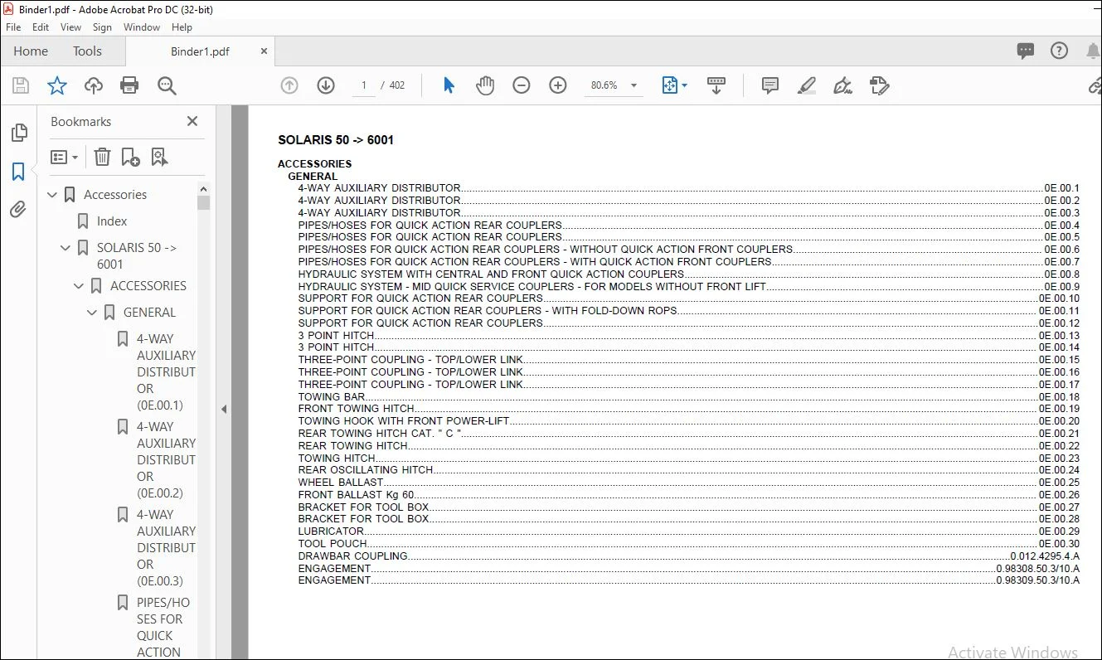Viewport: 1102px width, 660px height.
Task: Click the TOOL POUCH index entry
Action: (x=688, y=544)
